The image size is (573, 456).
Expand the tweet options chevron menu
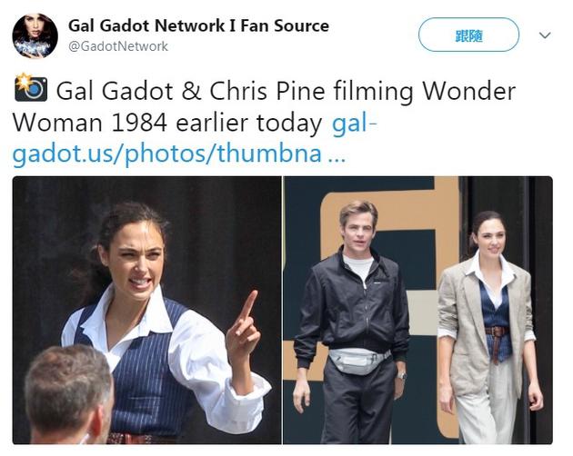click(545, 35)
